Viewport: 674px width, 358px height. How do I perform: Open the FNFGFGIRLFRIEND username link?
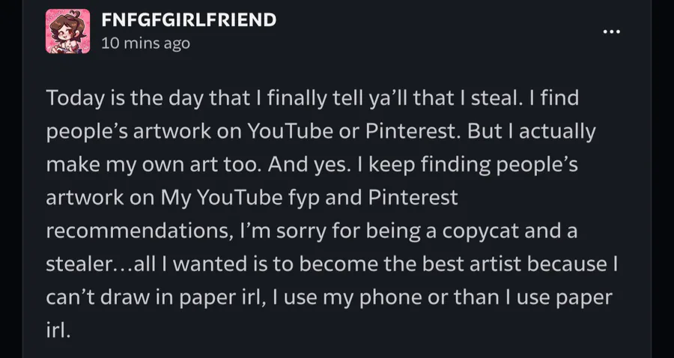pyautogui.click(x=188, y=20)
